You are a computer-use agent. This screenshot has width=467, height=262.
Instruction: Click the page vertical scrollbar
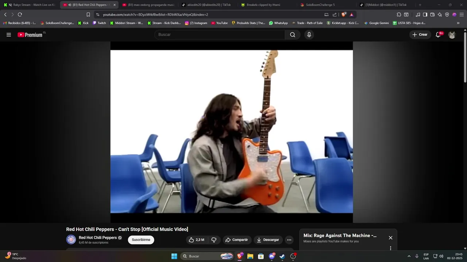click(x=465, y=57)
